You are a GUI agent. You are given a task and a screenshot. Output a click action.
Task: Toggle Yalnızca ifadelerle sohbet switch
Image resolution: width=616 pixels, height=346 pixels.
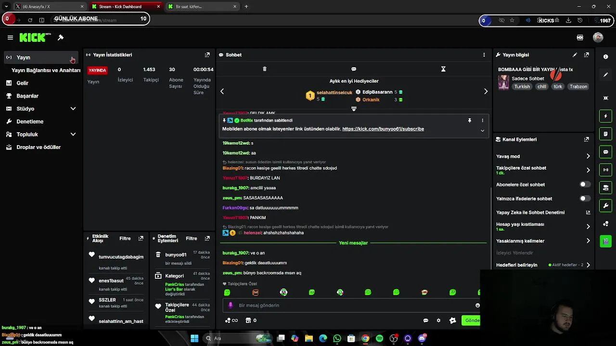[x=585, y=198]
